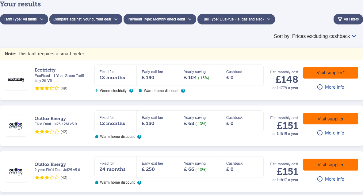The height and width of the screenshot is (195, 363).
Task: Click Outfox Energy name above Fix'd Dual Jul25 12M
Action: [50, 118]
